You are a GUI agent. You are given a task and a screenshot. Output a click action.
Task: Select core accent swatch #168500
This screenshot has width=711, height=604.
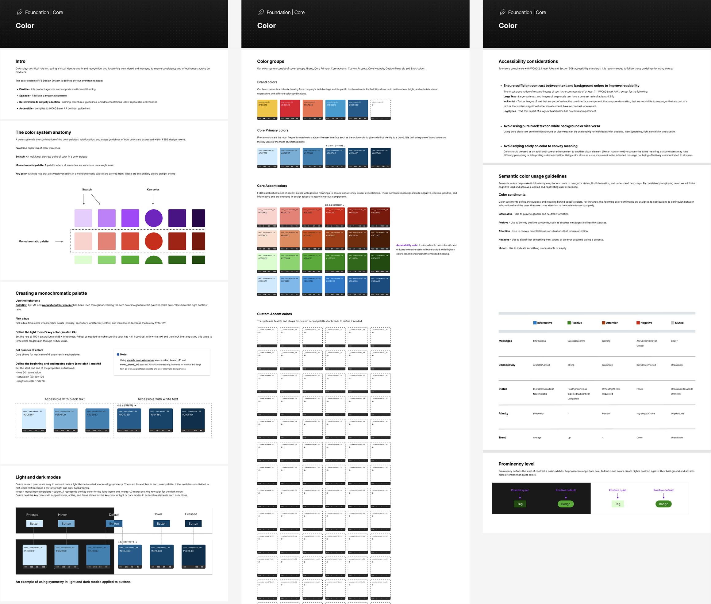[335, 263]
